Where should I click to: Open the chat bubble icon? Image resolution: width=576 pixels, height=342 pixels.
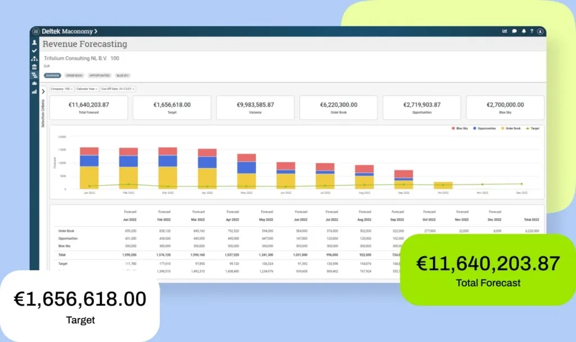pos(514,31)
